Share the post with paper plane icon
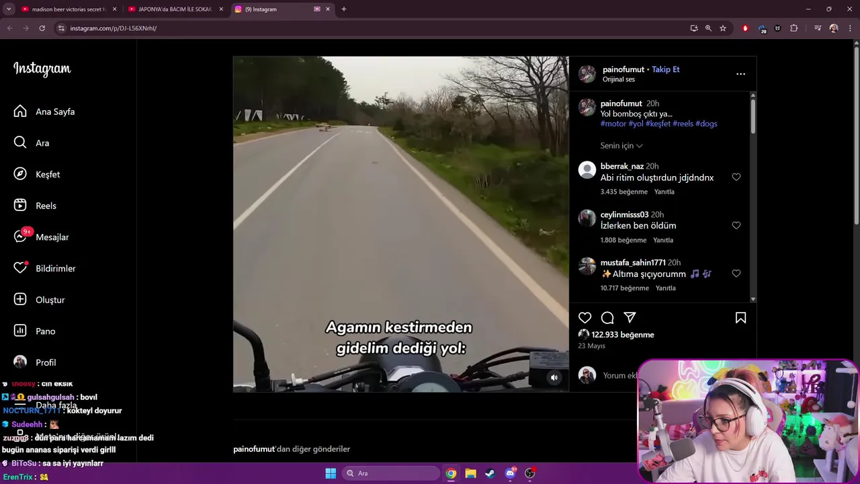 tap(630, 318)
